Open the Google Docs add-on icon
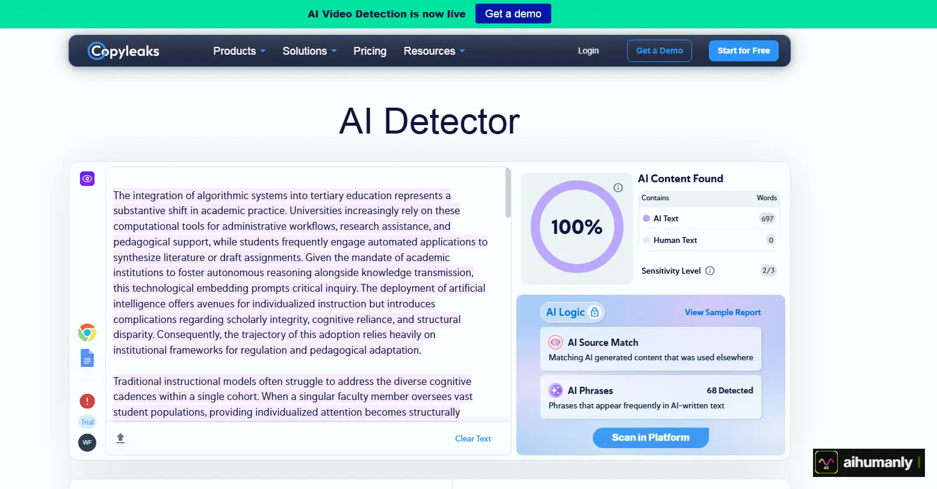 87,358
